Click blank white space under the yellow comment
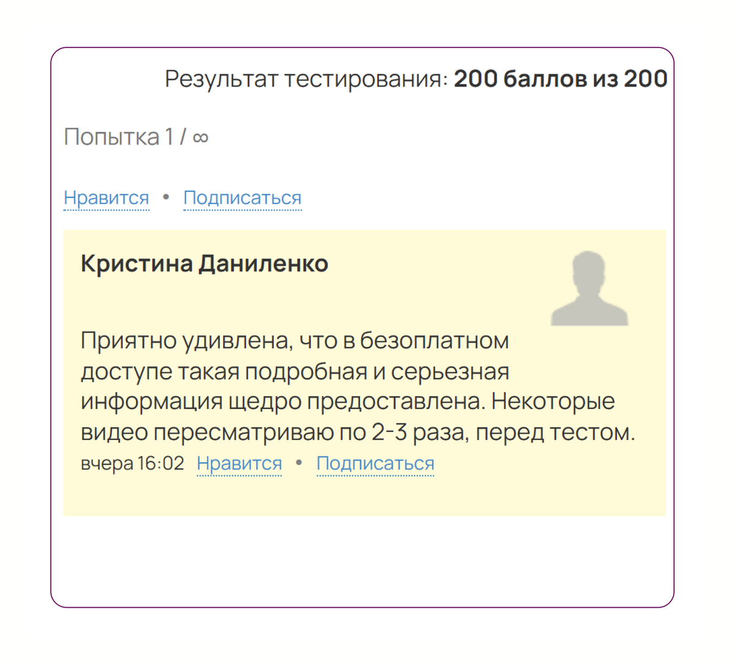The image size is (732, 665). 364,561
